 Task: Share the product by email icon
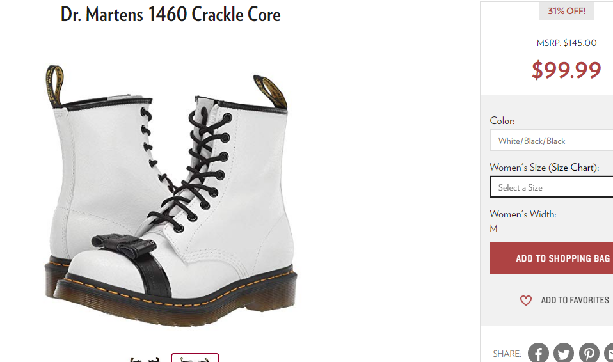609,352
